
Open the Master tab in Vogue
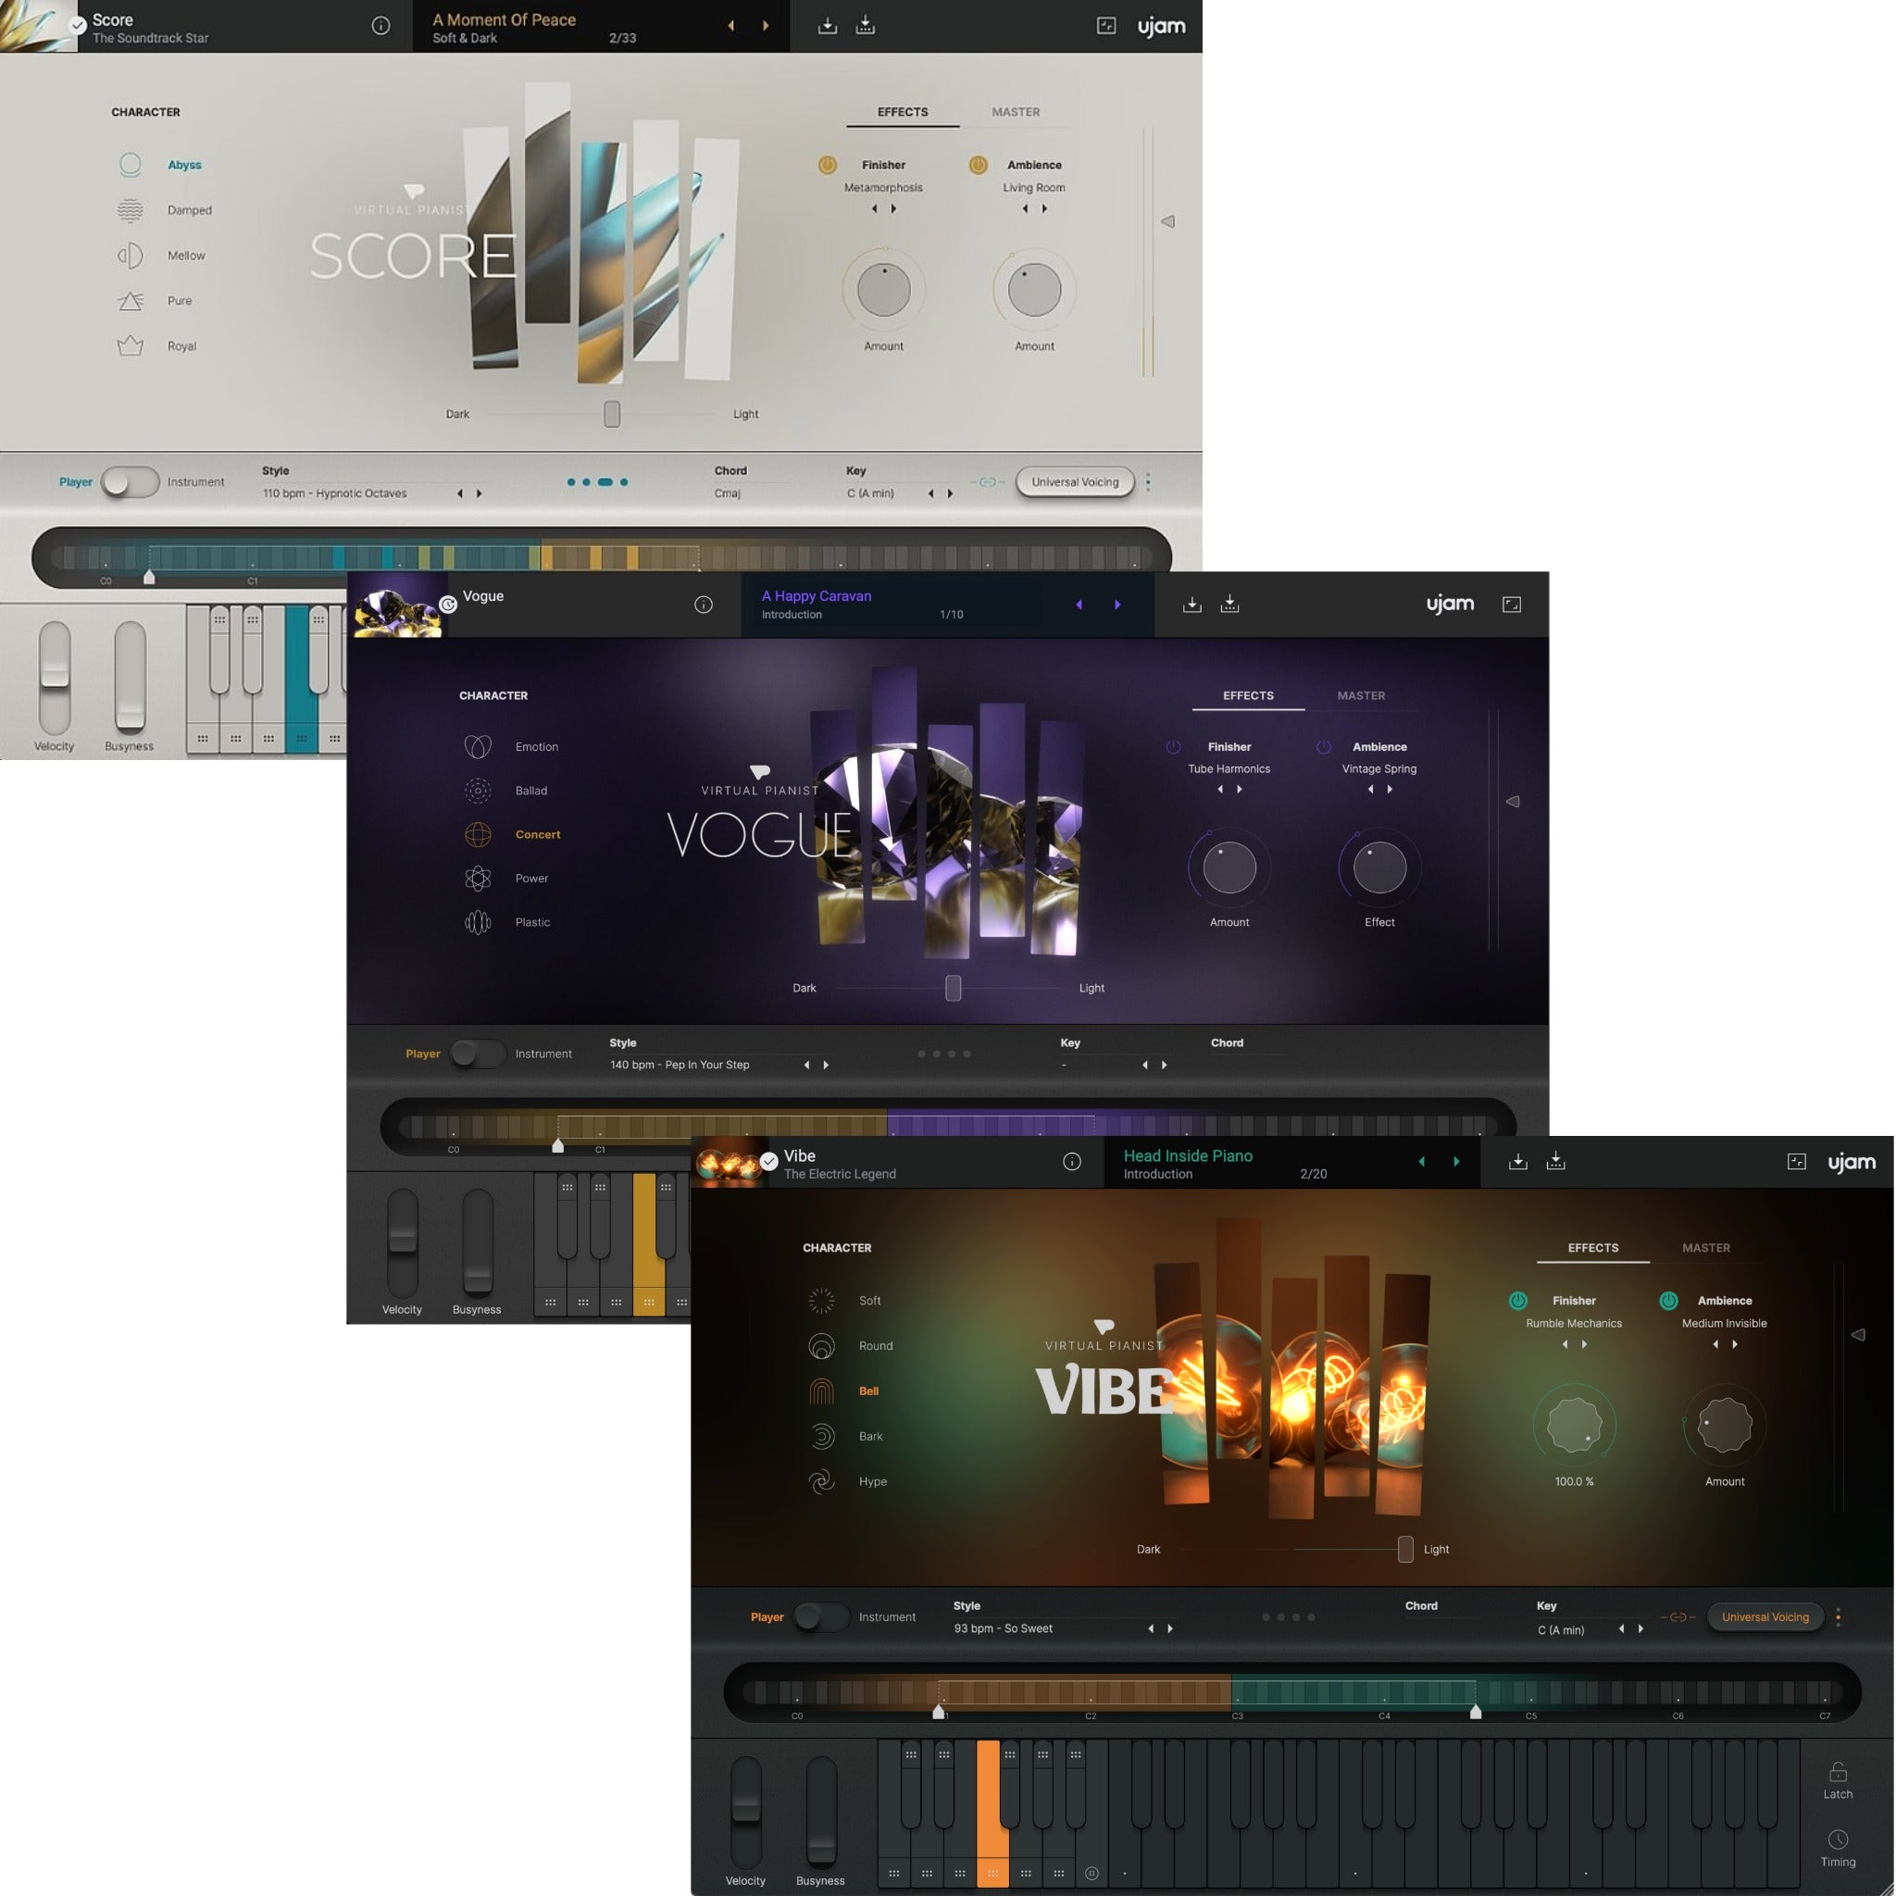pos(1361,696)
